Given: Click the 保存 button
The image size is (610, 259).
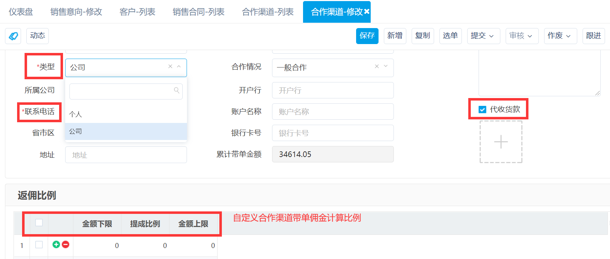Looking at the screenshot, I should coord(367,36).
